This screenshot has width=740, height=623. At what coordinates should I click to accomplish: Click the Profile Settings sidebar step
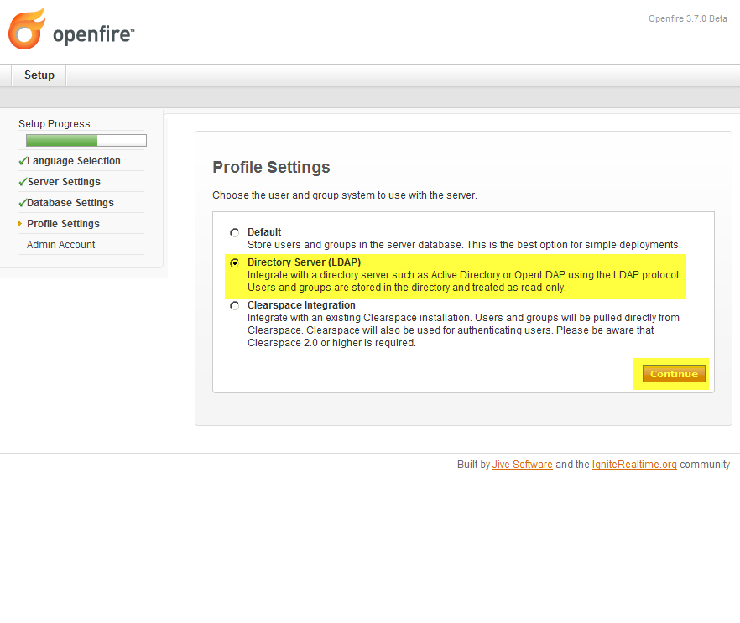point(63,224)
